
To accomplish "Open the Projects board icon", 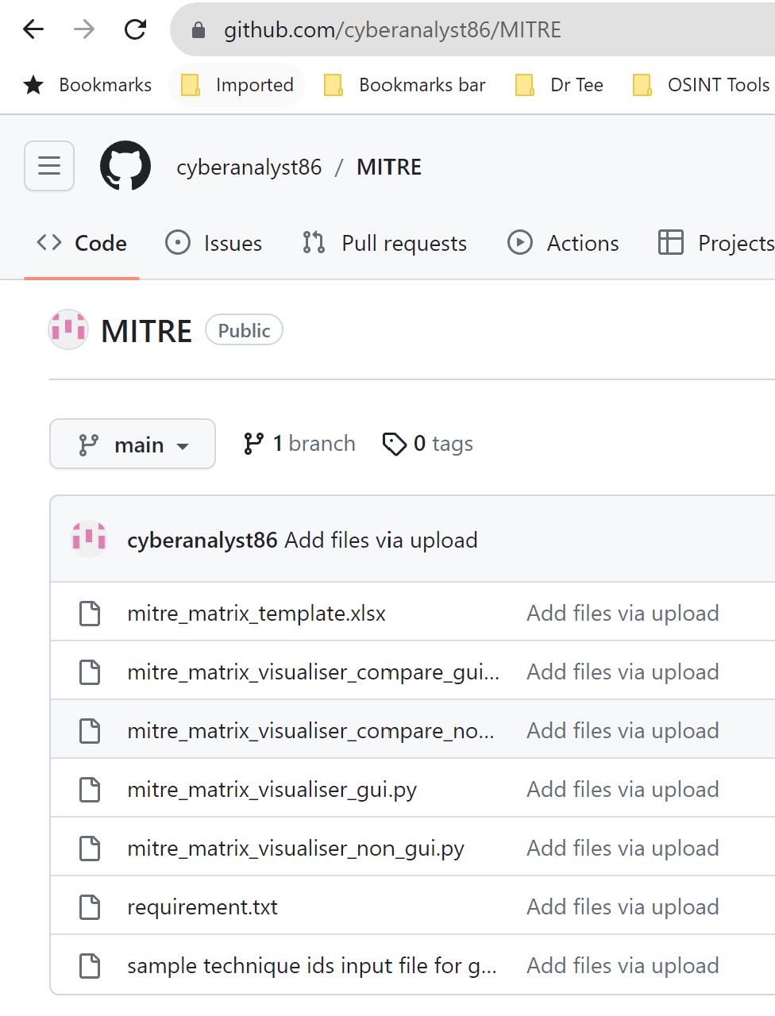I will [x=671, y=243].
